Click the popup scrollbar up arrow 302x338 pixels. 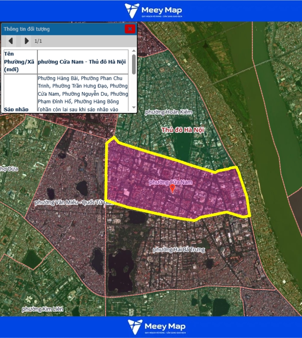pos(134,51)
